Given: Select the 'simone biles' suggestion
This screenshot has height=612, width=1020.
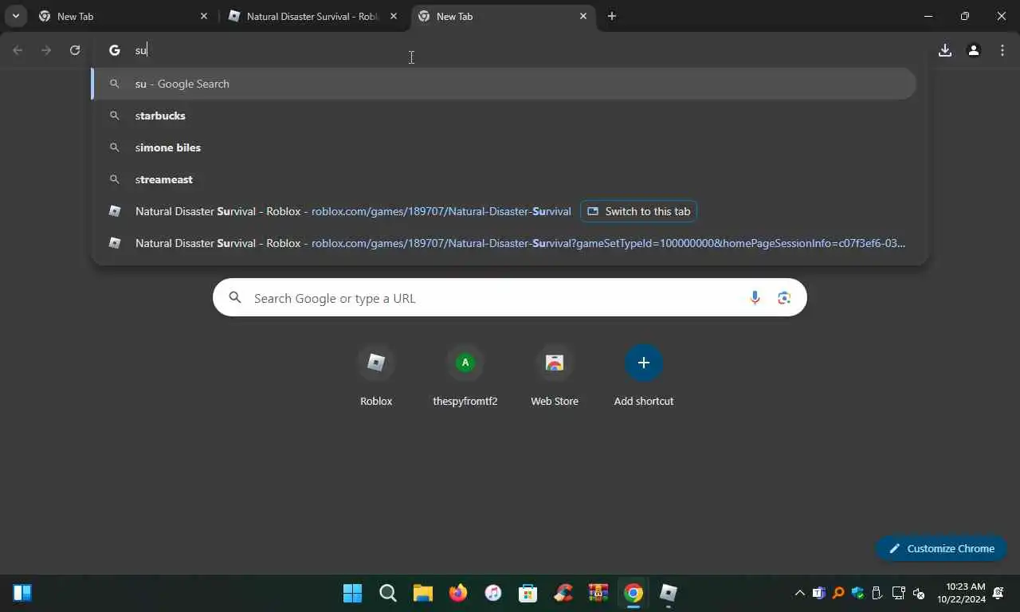Looking at the screenshot, I should (504, 147).
